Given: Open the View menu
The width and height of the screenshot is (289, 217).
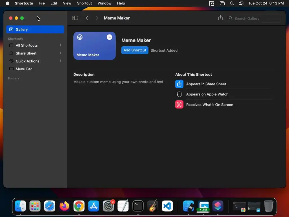Looking at the screenshot, I should coord(67,3).
